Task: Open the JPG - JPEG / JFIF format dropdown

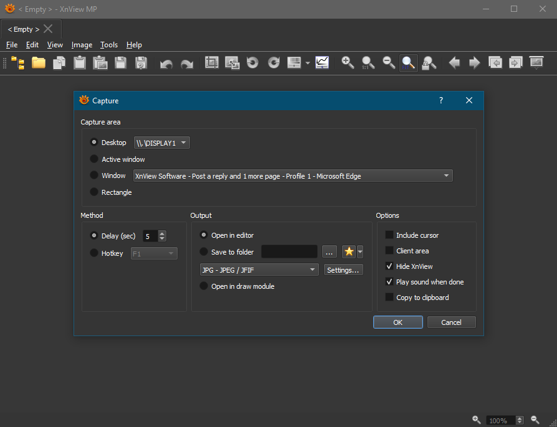Action: 259,270
